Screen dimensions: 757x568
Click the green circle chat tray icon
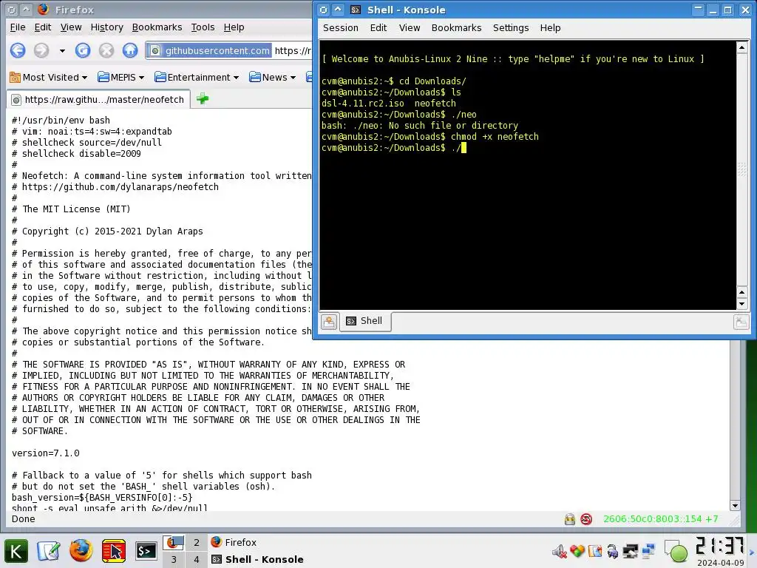coord(676,552)
